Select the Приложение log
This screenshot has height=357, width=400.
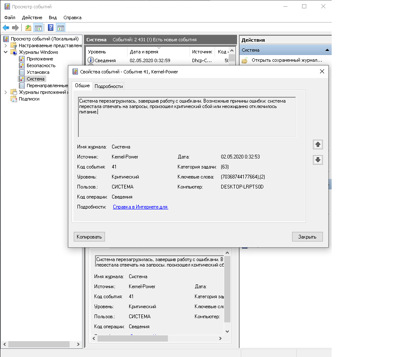(40, 59)
